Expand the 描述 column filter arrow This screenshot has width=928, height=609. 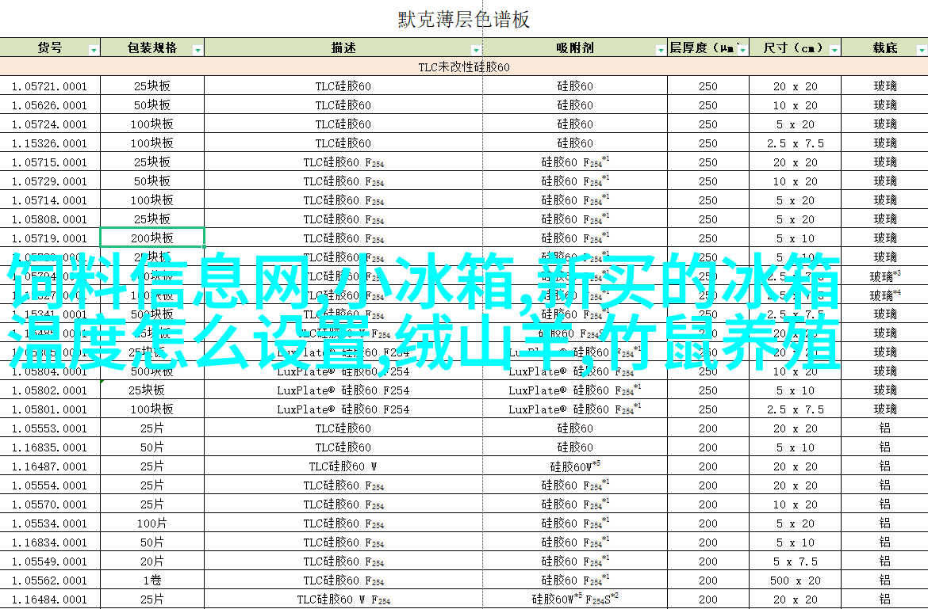[477, 50]
